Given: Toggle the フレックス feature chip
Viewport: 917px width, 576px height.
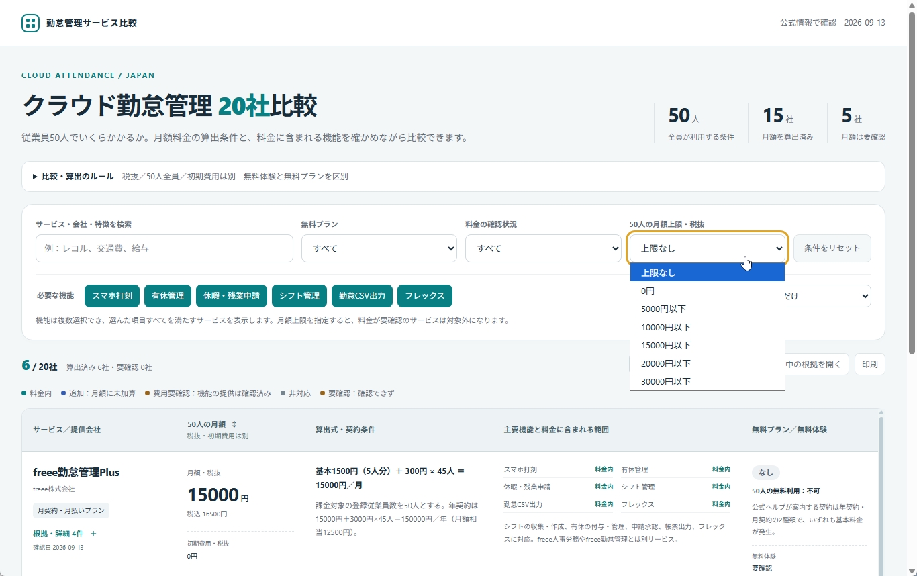Looking at the screenshot, I should [x=425, y=296].
